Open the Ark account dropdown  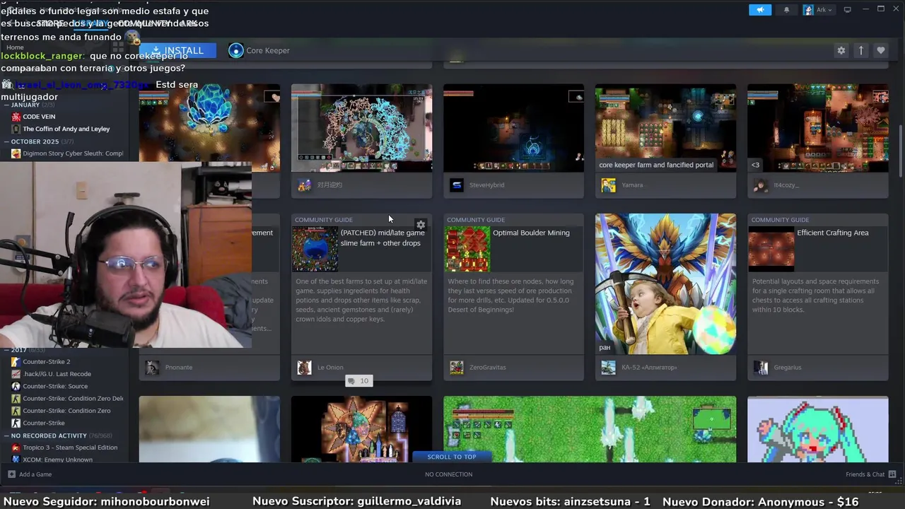click(819, 10)
